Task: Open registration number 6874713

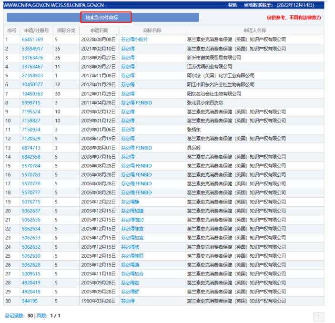Action: point(31,148)
